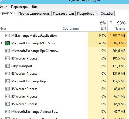Open the Параметры menu

(20, 7)
